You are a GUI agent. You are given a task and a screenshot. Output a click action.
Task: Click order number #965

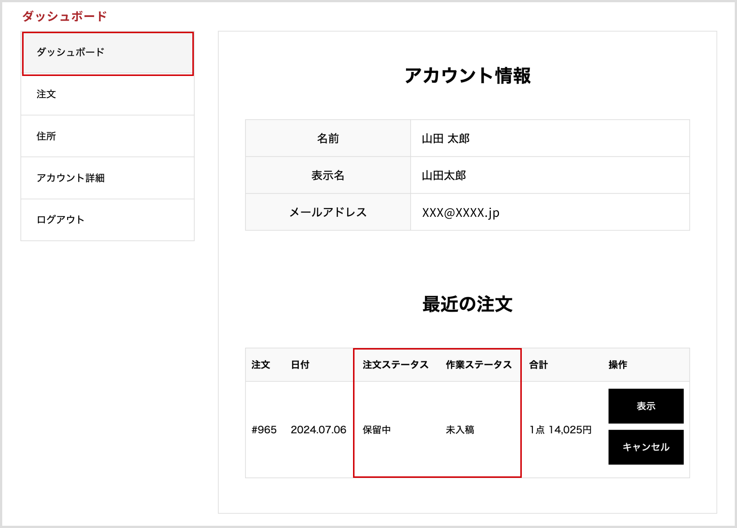pos(264,430)
